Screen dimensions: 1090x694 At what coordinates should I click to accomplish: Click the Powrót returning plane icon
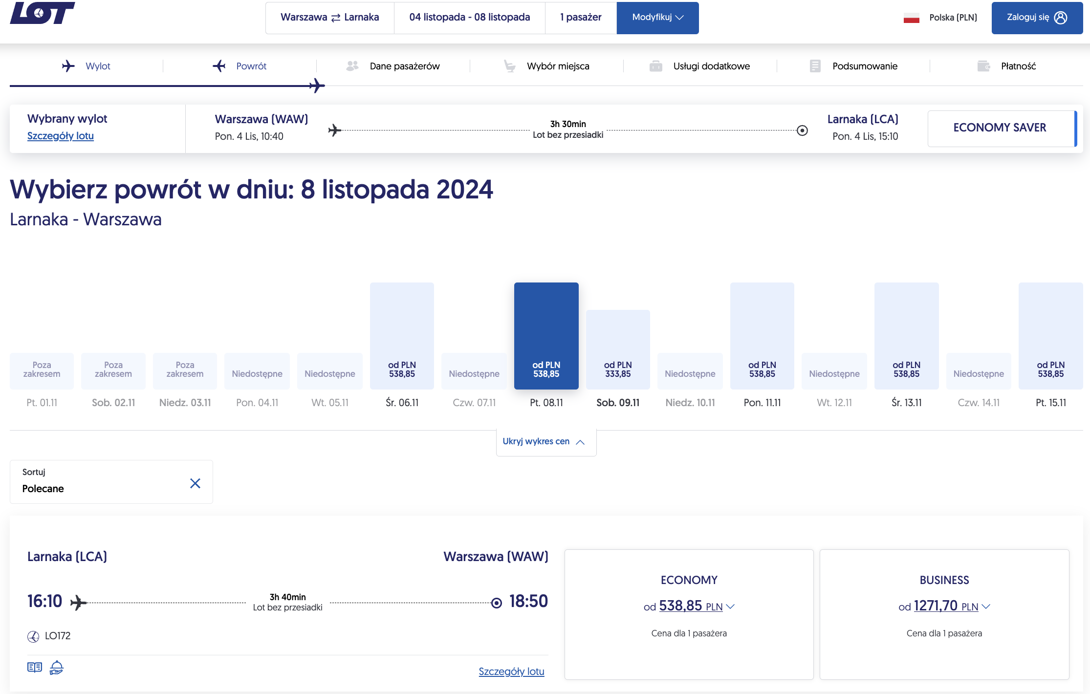coord(219,66)
